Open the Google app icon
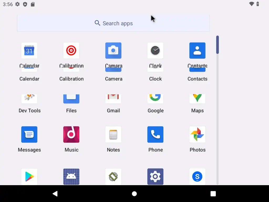This screenshot has height=202, width=269. pyautogui.click(x=155, y=99)
